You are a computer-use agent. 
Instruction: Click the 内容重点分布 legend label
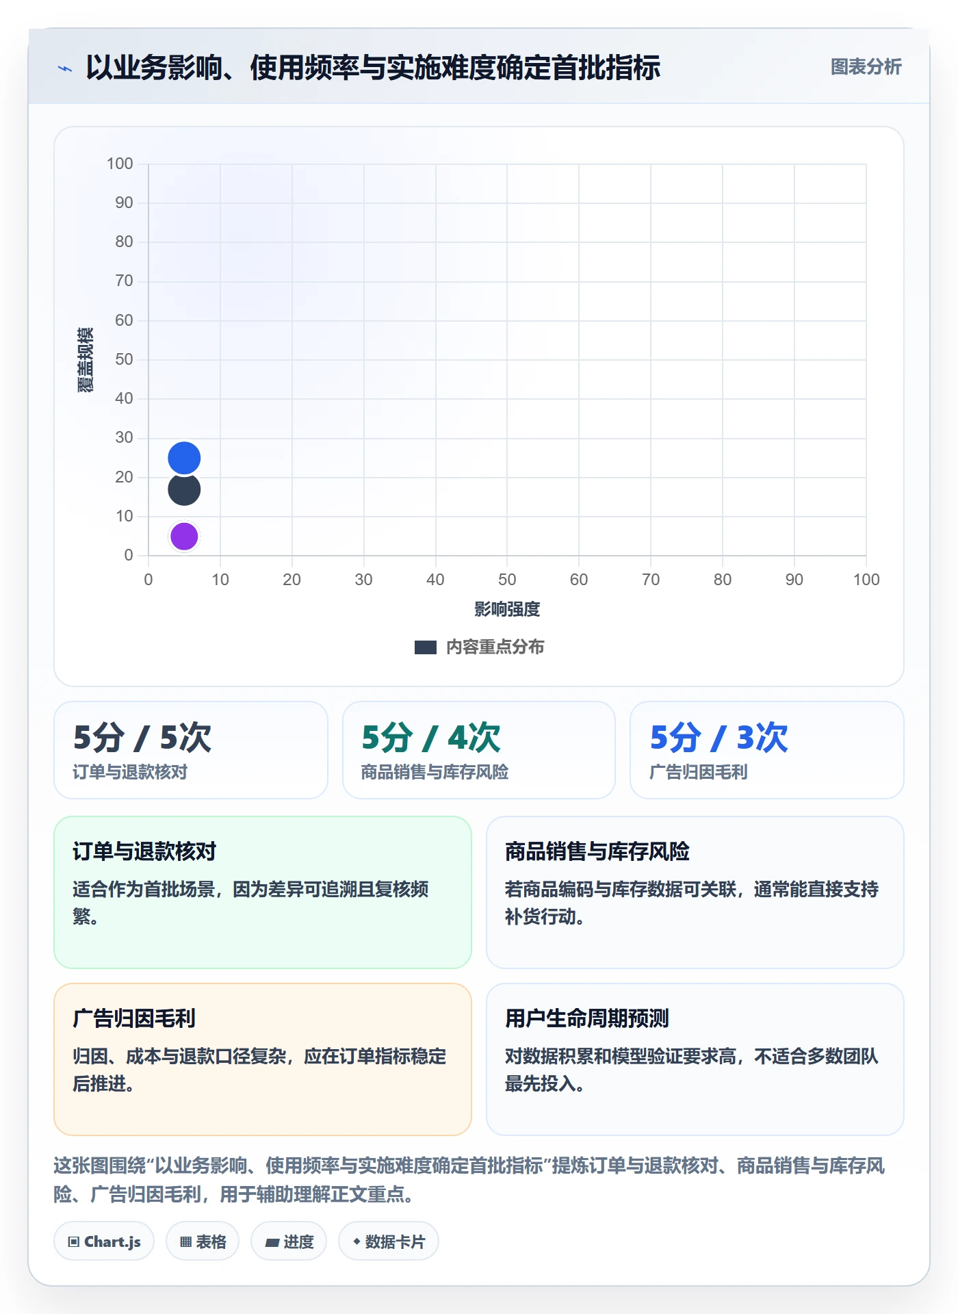pos(495,647)
